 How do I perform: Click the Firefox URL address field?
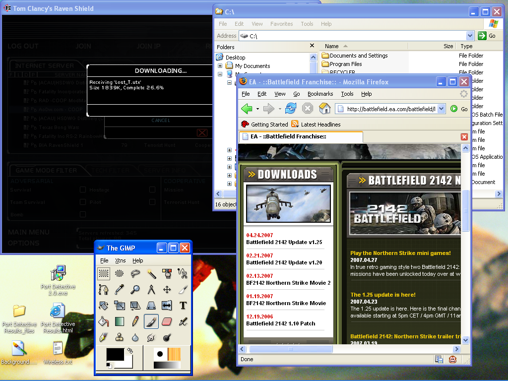coord(386,109)
